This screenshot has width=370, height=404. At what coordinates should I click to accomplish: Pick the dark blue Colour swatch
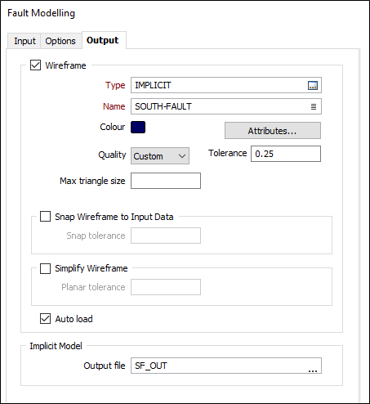tap(138, 128)
